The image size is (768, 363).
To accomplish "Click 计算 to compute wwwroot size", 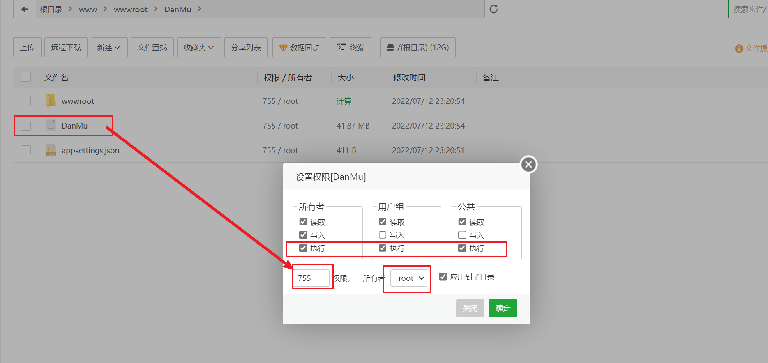I will coord(344,101).
